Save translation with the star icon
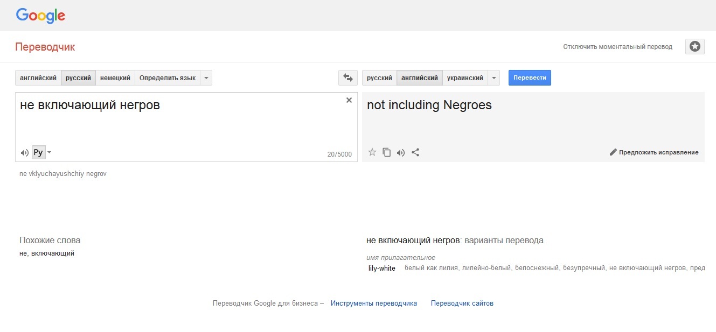Screen dimensions: 716x332 [372, 152]
